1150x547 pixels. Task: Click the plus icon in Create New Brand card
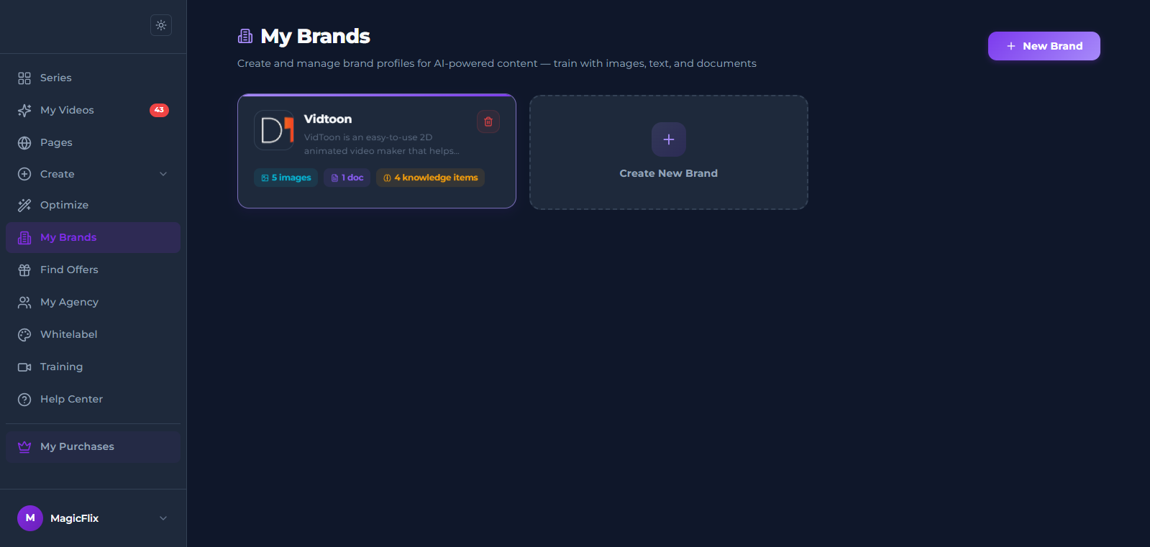(669, 139)
